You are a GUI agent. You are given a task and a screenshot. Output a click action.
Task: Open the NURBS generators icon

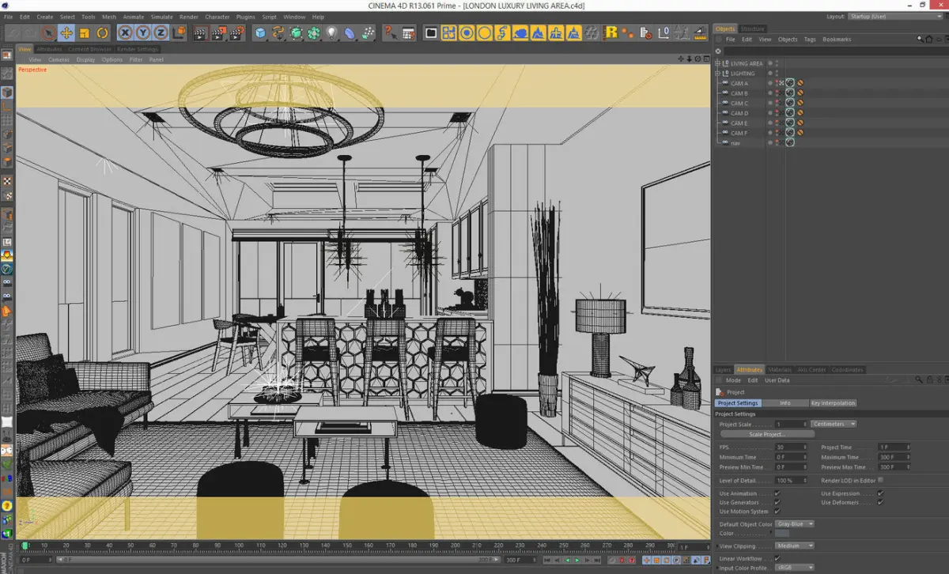pos(297,33)
